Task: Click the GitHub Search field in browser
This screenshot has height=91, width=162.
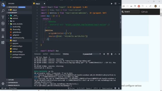Action: [131, 12]
